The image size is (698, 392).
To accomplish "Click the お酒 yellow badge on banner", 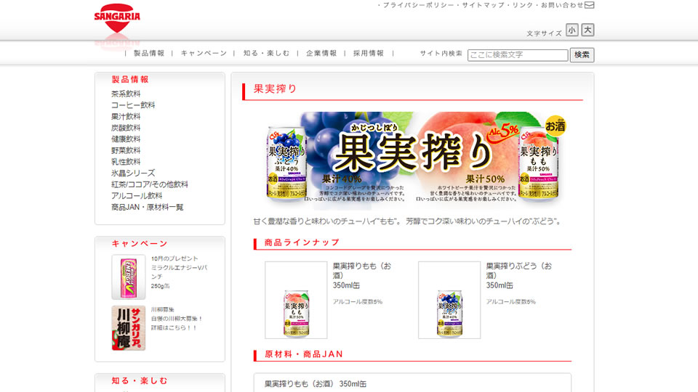I will click(555, 126).
